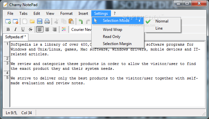This screenshot has width=209, height=119.
Task: Create a new blank document icon
Action: pyautogui.click(x=25, y=21)
